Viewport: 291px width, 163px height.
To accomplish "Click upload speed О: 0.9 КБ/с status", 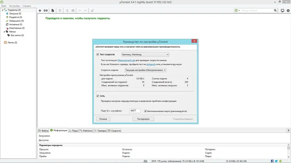I will coord(236,161).
